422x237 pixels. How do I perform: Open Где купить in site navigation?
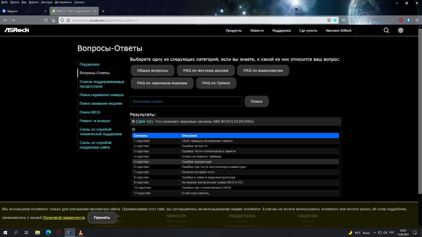point(308,30)
